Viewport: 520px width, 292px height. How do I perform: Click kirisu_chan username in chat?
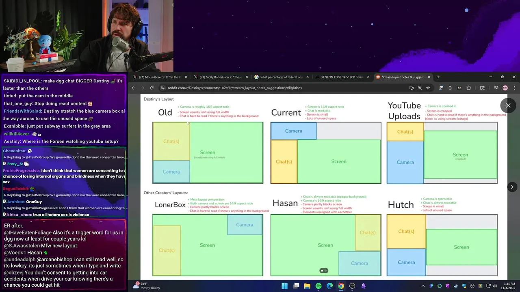[19, 215]
